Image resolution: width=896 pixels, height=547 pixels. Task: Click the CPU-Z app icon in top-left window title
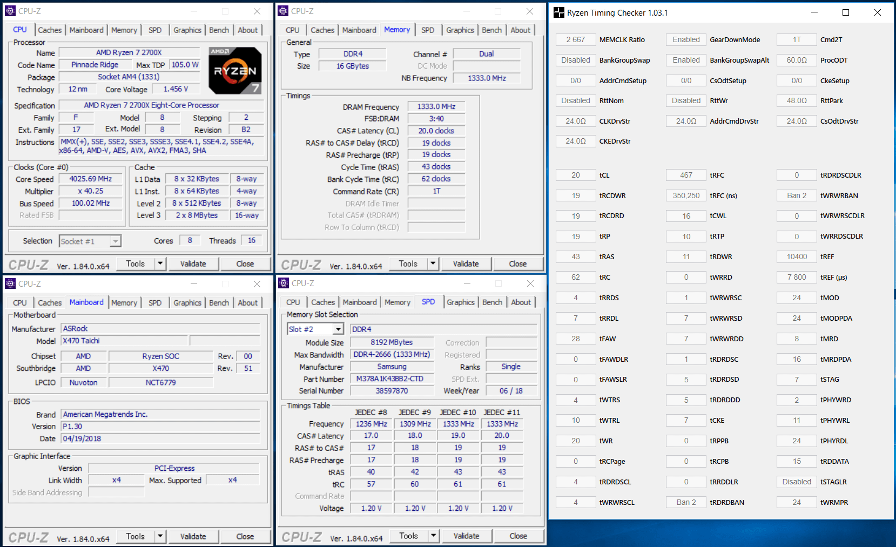click(x=10, y=11)
